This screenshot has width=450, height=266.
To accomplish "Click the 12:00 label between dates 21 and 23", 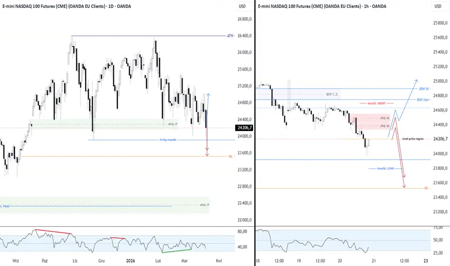I will 404,261.
